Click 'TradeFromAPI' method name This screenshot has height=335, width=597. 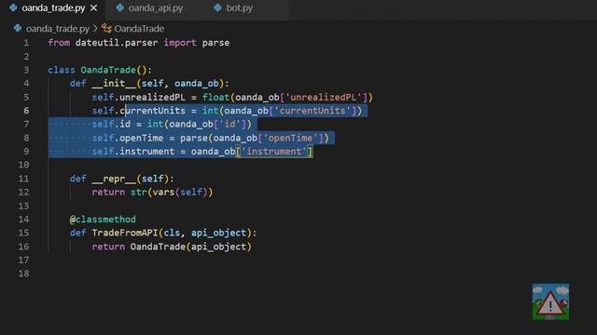125,233
